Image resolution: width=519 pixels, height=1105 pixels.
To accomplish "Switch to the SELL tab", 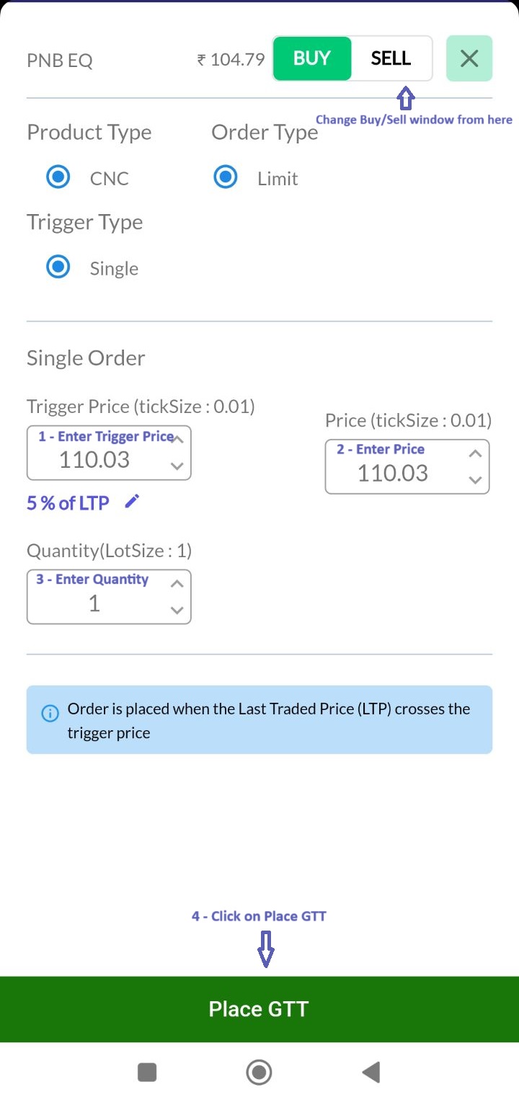I will [391, 58].
